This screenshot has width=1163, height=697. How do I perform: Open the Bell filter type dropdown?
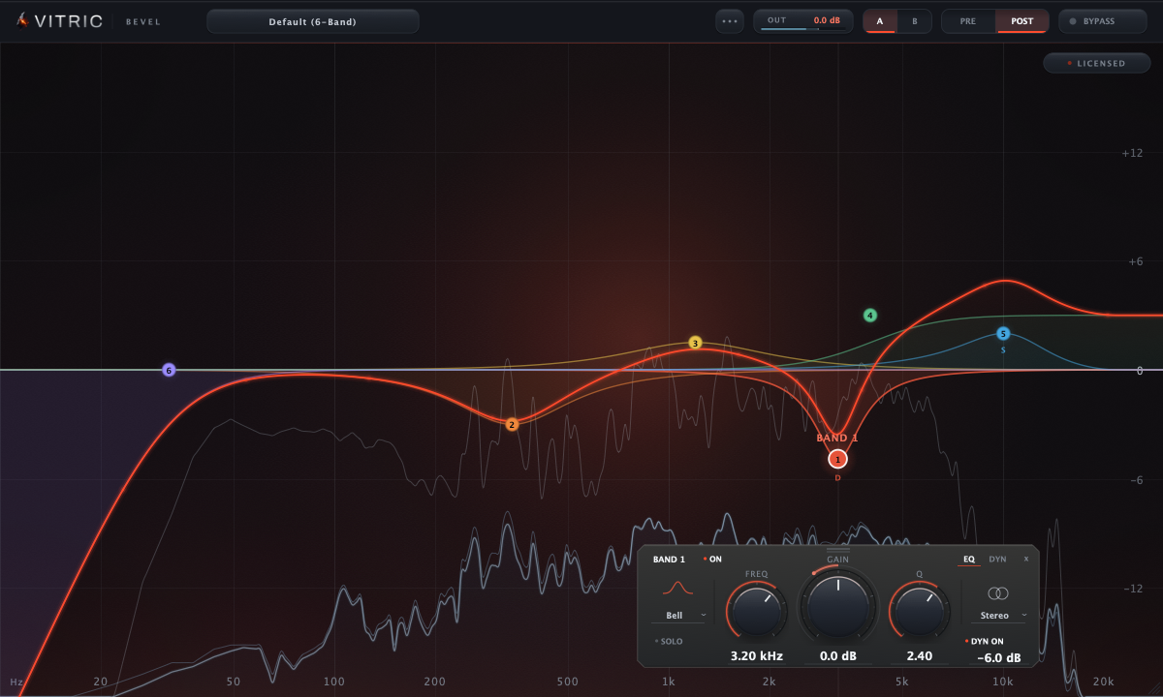[x=677, y=616]
